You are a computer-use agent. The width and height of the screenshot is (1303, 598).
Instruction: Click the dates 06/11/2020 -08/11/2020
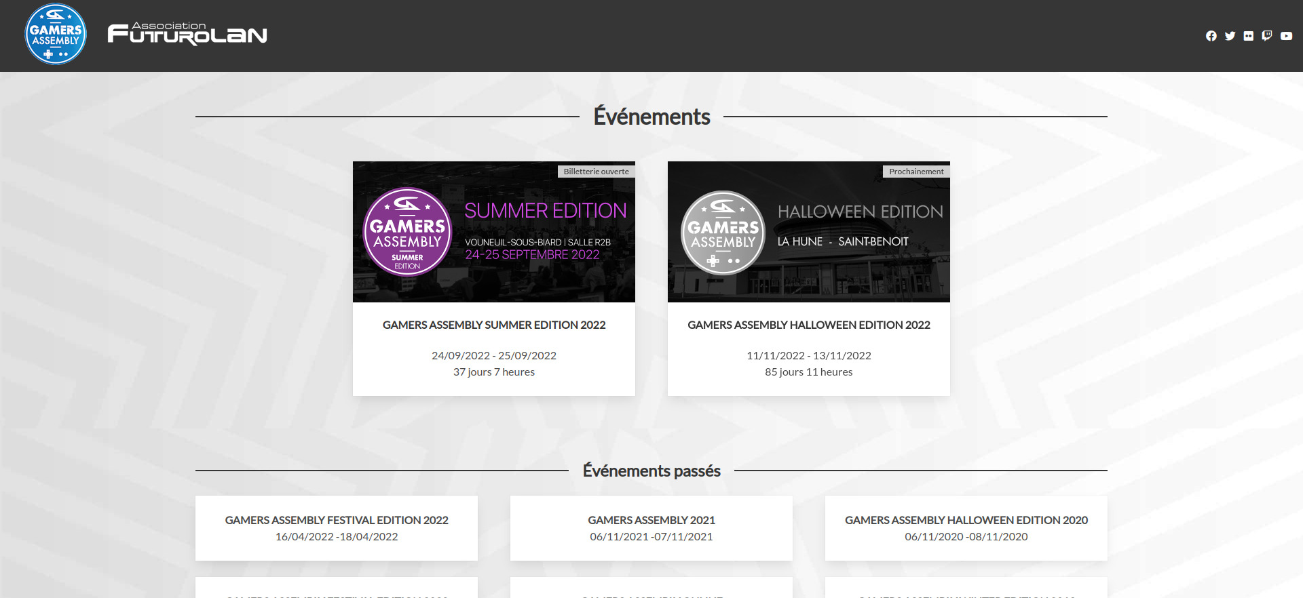[x=966, y=536]
